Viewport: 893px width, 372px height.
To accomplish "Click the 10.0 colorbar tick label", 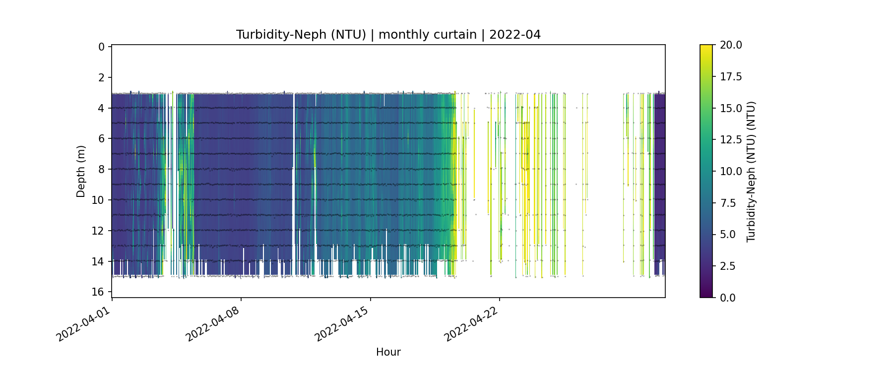I will pos(731,171).
